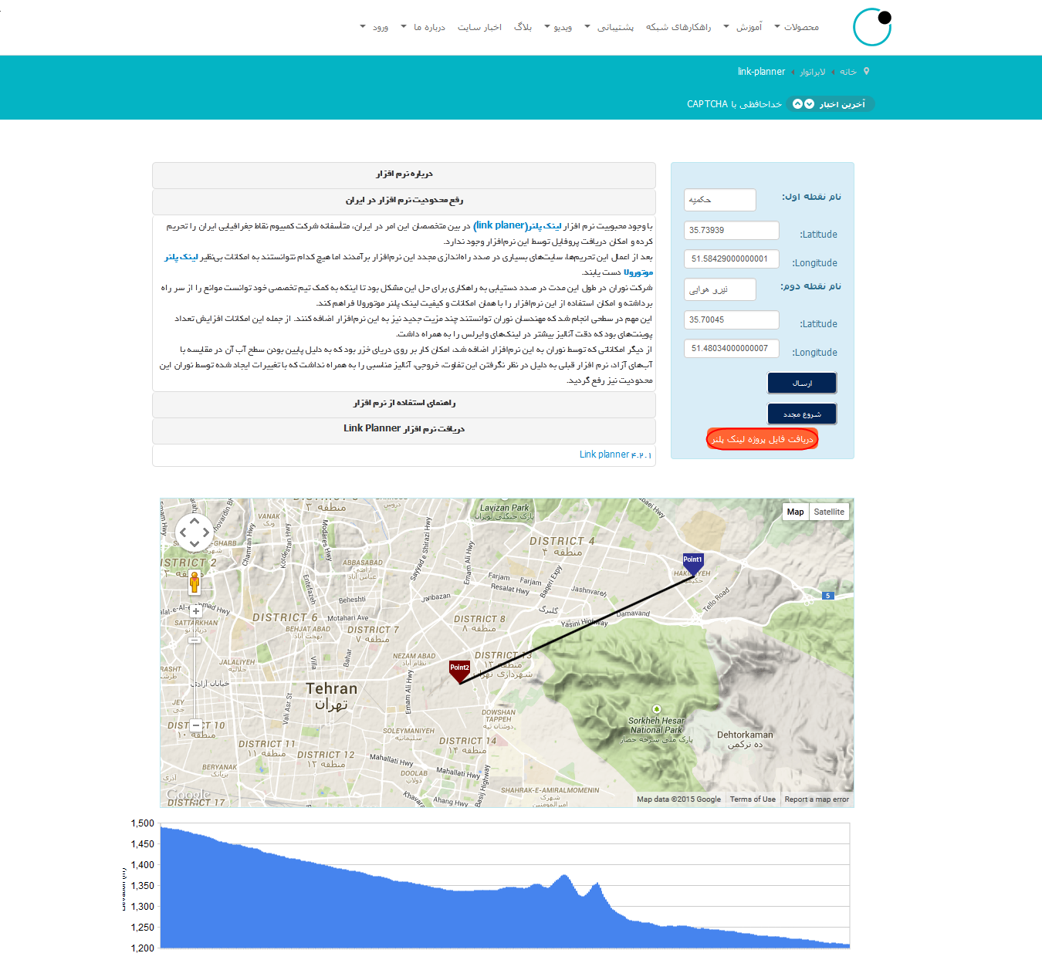
Task: Pan the map right with the arrow control
Action: click(206, 532)
